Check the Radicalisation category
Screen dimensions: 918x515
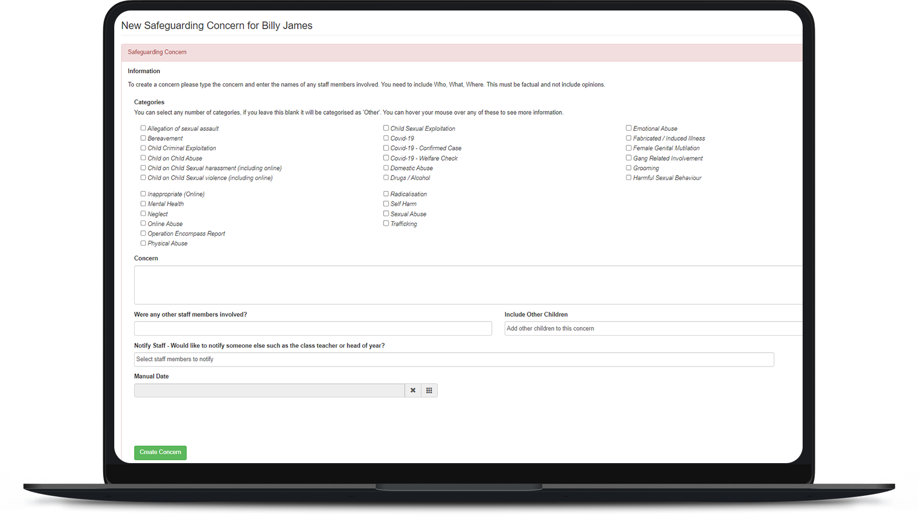(386, 194)
